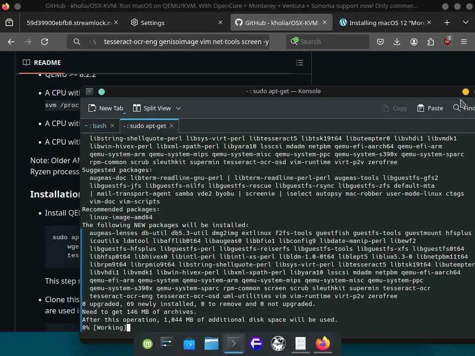The image size is (475, 356).
Task: Click the '0% [Working]' progress line
Action: pos(104,328)
